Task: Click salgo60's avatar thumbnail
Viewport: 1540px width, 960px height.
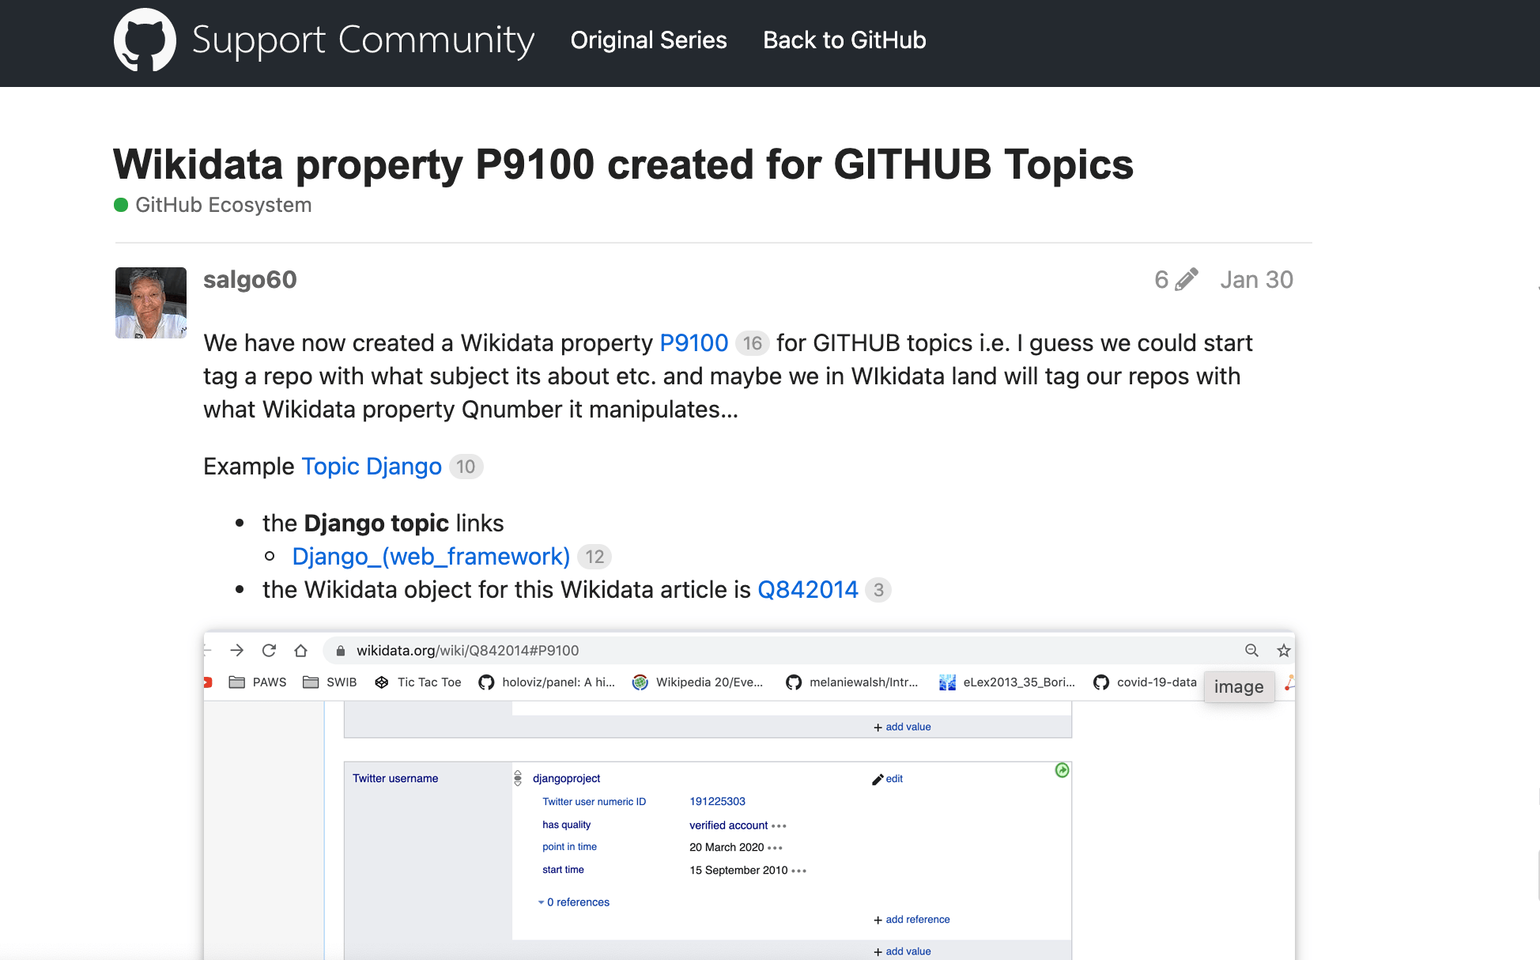Action: click(x=151, y=303)
